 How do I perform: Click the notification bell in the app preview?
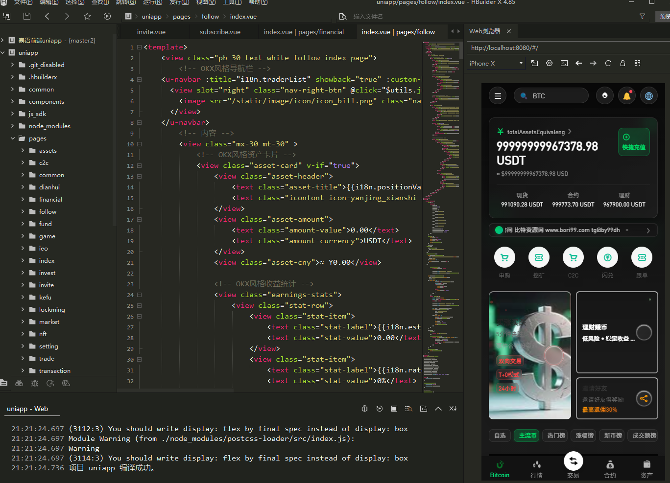tap(627, 96)
